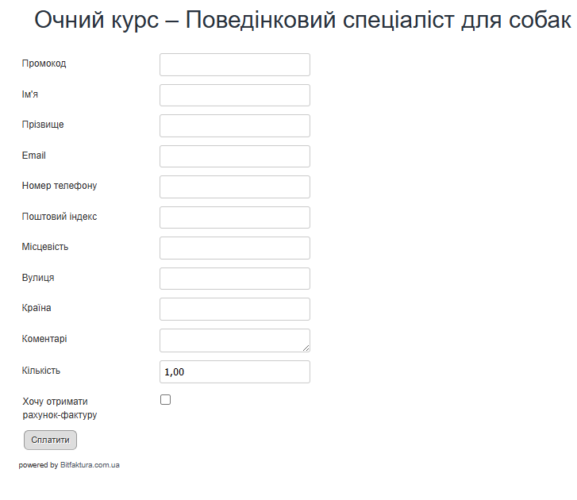Image resolution: width=577 pixels, height=500 pixels.
Task: Click the Хочу отримати рахунок-фактуру label text
Action: tap(60, 408)
